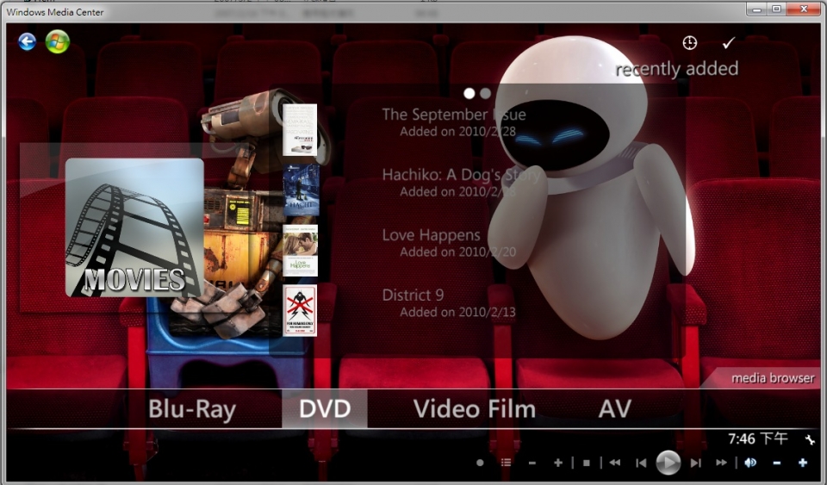Close the Windows Media Center window
Viewport: 827px width, 485px height.
point(804,9)
